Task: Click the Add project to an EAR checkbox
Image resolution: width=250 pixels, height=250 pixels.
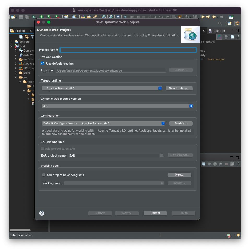Action: point(43,148)
